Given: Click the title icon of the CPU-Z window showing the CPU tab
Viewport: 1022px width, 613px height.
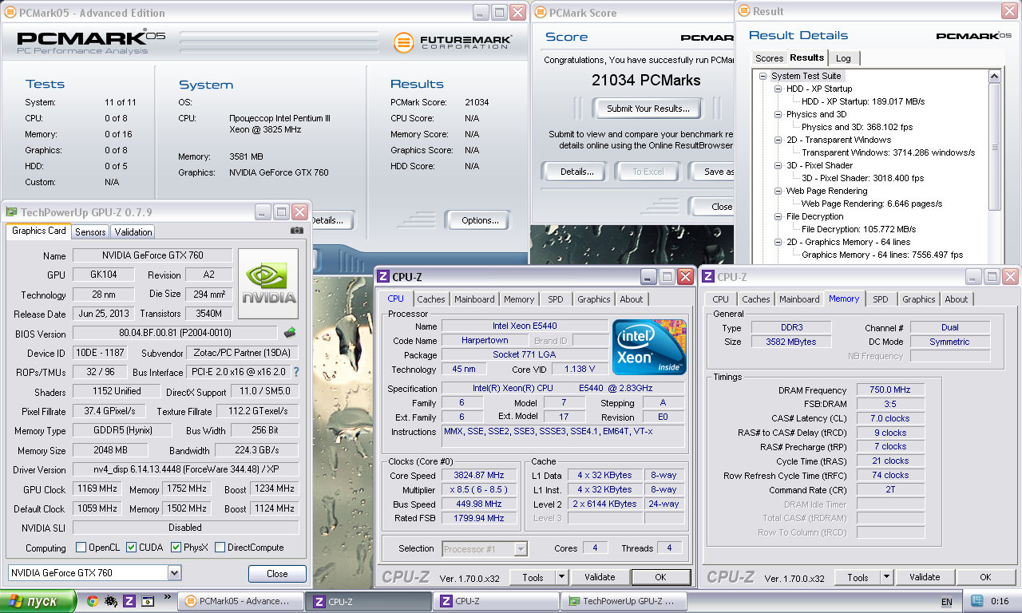Looking at the screenshot, I should point(383,277).
